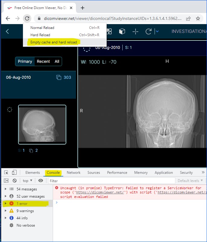Select the 3D cube view tool
Image resolution: width=207 pixels, height=242 pixels.
click(122, 31)
